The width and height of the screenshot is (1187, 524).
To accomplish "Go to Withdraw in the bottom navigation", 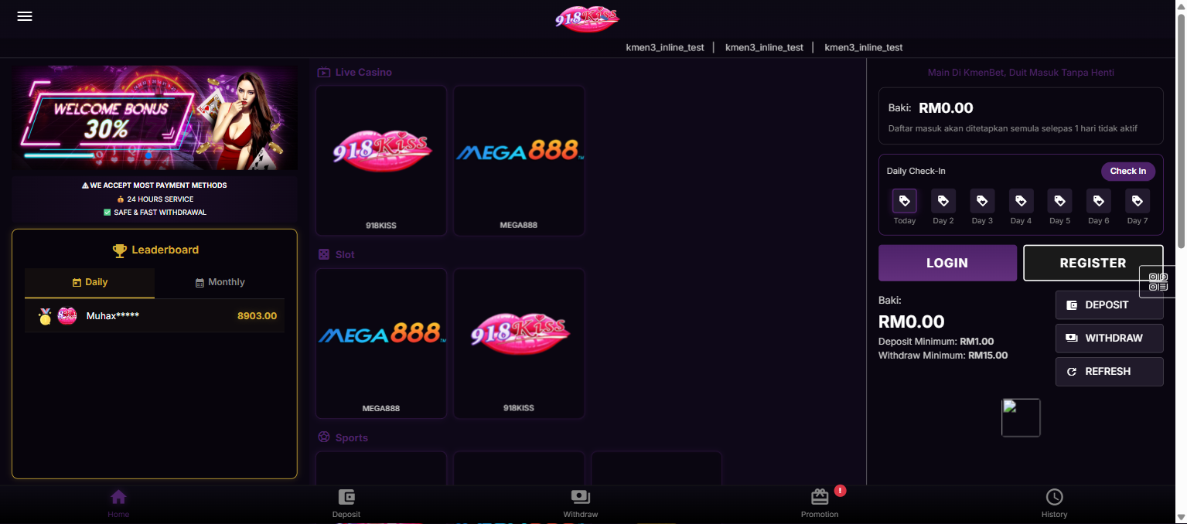I will click(x=581, y=503).
